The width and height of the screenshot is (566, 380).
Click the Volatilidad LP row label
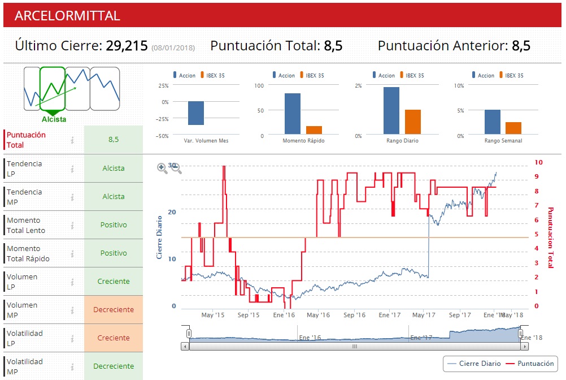coord(24,338)
